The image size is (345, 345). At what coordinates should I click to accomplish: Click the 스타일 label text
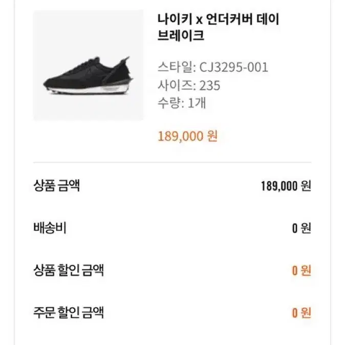pyautogui.click(x=175, y=67)
